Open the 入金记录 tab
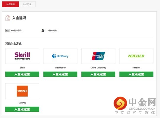This screenshot has height=118, width=160. click(27, 4)
